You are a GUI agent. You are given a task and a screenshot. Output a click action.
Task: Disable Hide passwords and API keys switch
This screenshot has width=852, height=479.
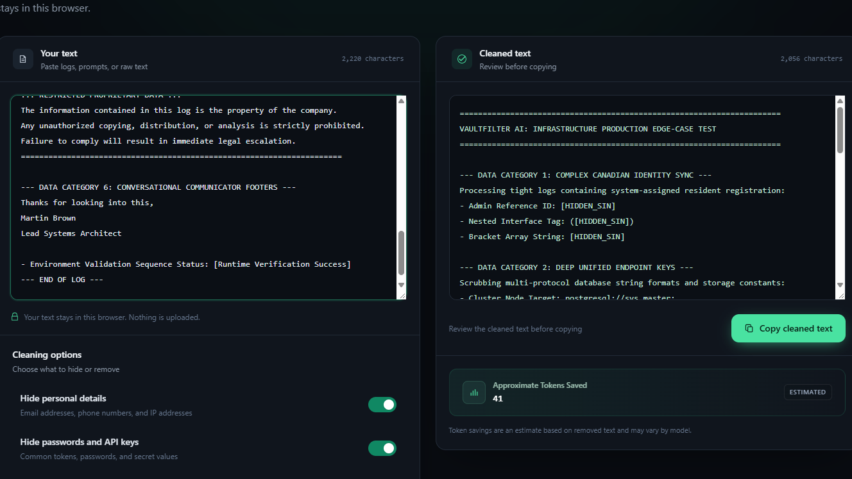pos(382,448)
